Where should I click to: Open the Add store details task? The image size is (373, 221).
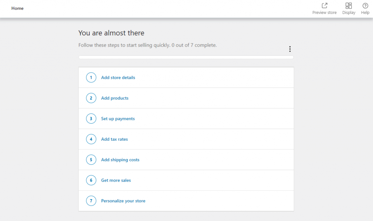(x=118, y=78)
